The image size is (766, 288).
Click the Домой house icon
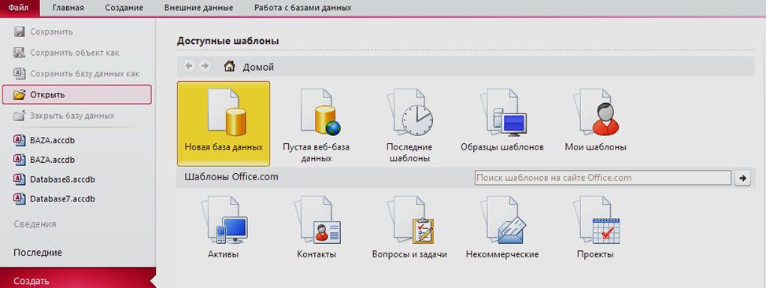[229, 66]
